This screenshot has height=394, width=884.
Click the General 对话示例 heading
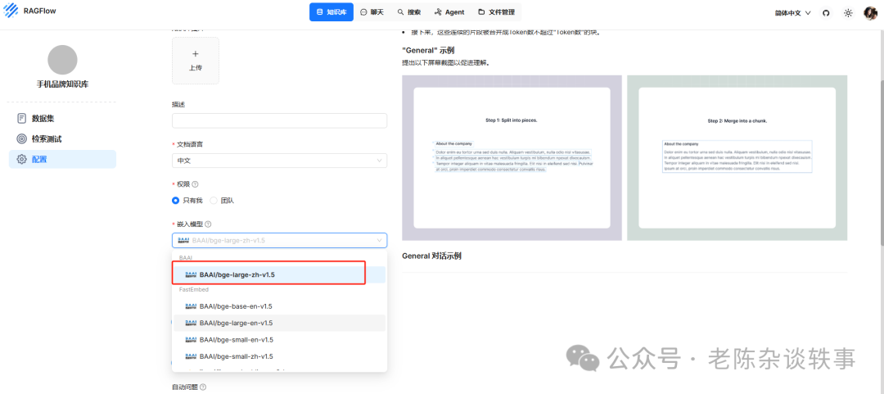[431, 256]
